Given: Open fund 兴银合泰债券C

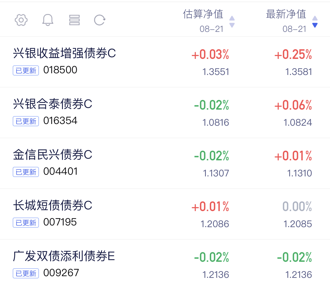Looking at the screenshot, I should pos(53,104).
